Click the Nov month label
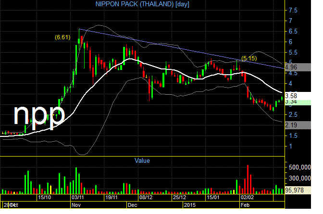Image resolution: width=323 pixels, height=214 pixels. [76, 205]
